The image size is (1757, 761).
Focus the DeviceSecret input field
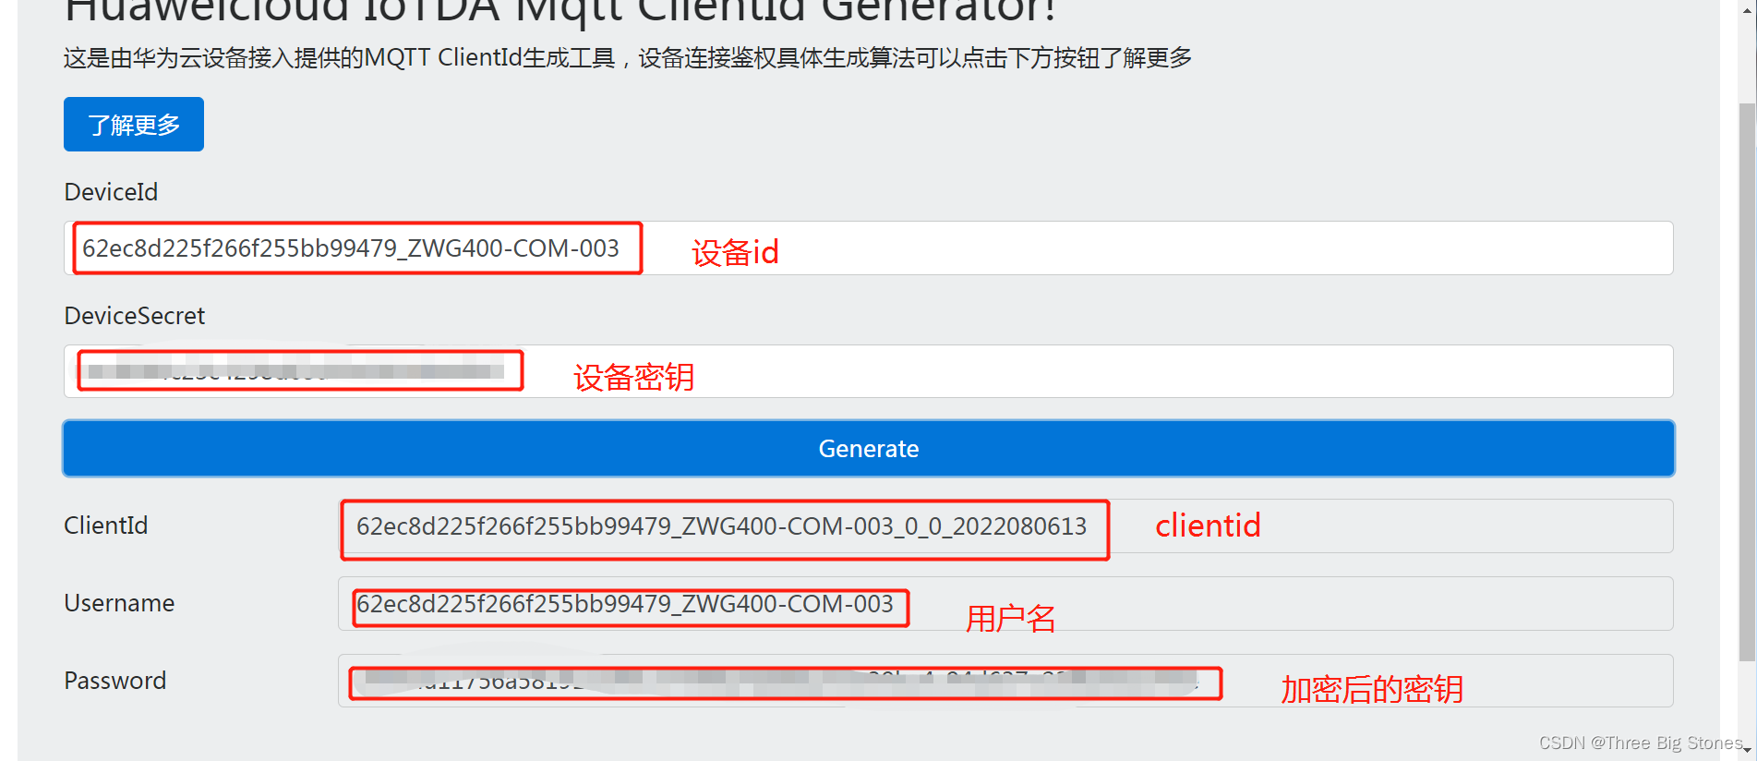pos(869,371)
